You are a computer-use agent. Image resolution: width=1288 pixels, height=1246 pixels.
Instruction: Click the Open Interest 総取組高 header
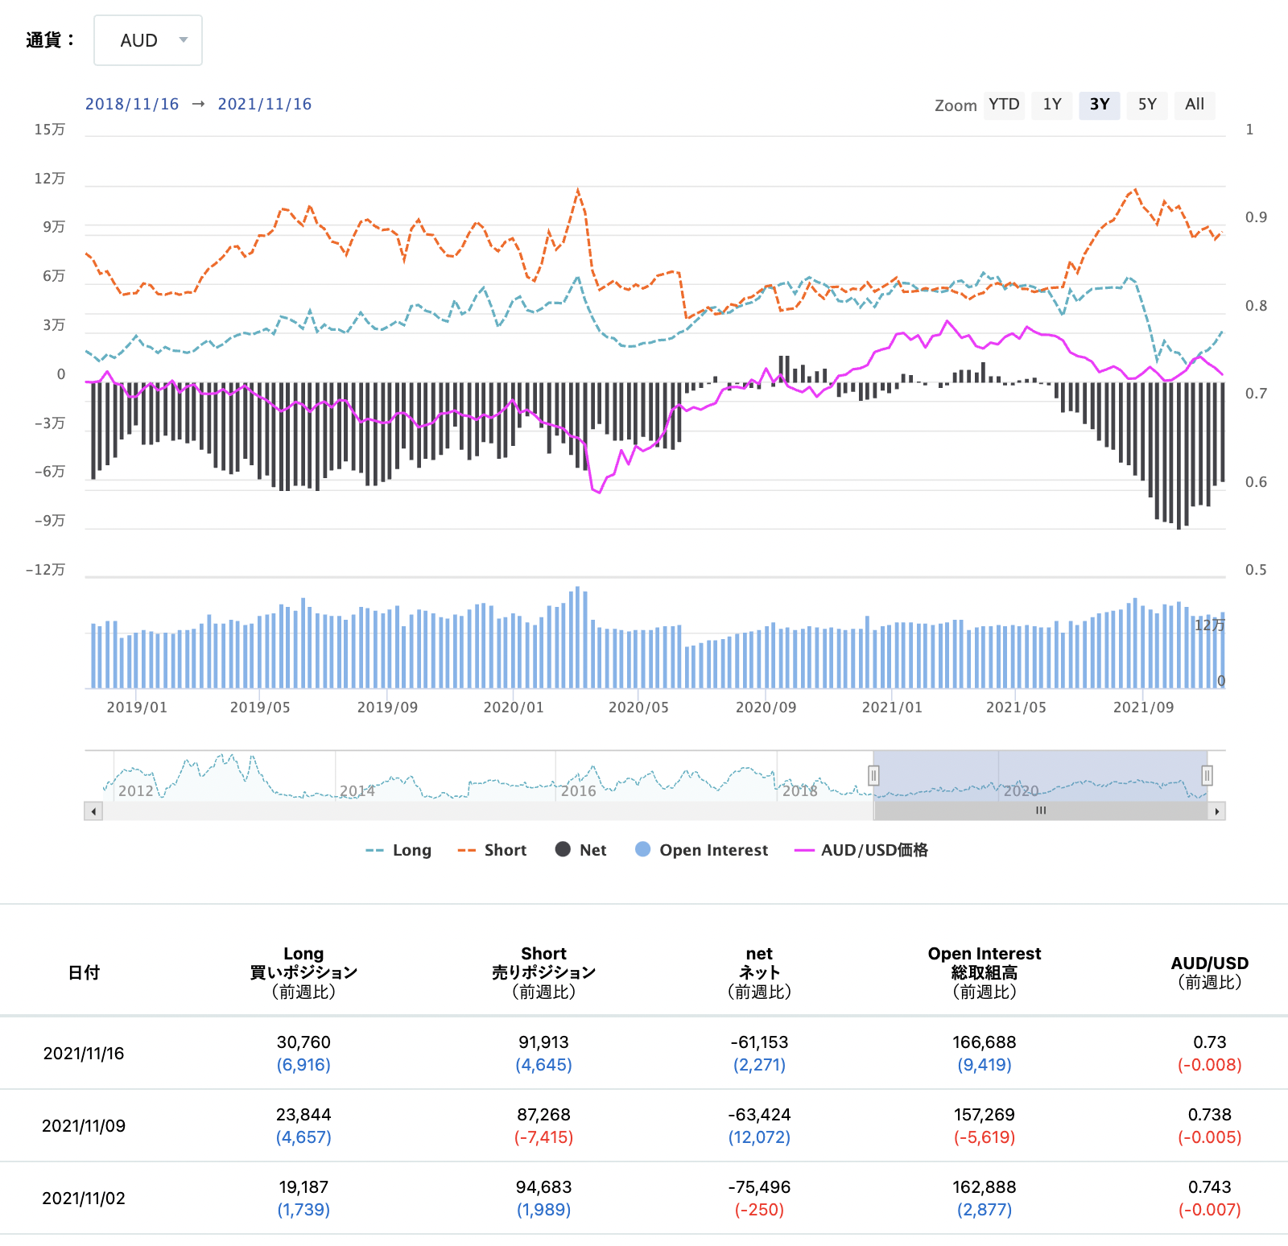pos(985,972)
